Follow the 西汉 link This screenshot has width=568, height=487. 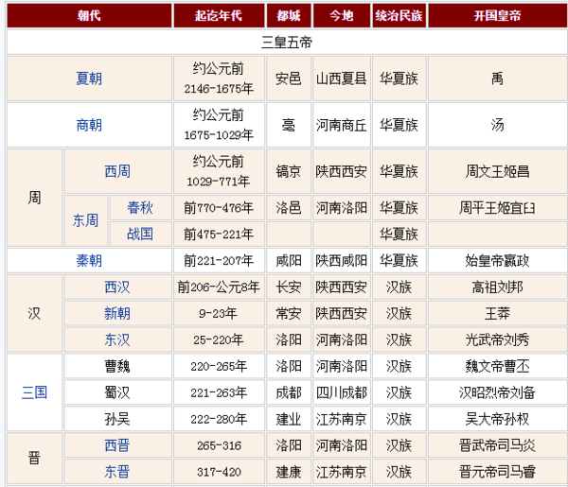click(117, 287)
